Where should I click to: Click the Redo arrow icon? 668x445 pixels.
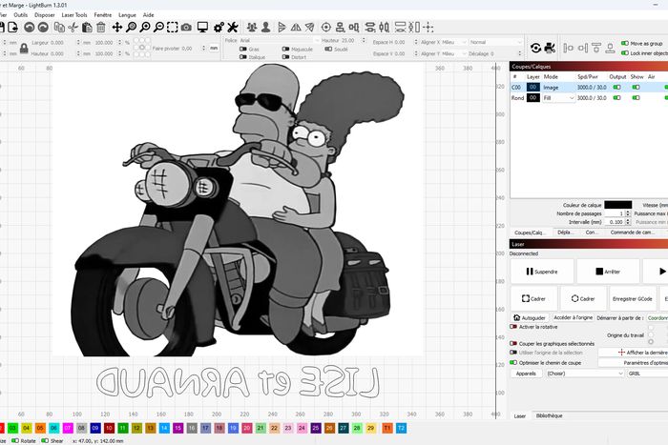[x=43, y=28]
